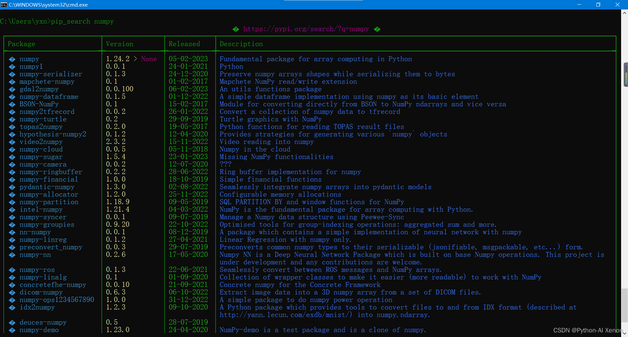The image size is (628, 337).
Task: Click description 'Turtle graphics with NumPy'
Action: point(271,119)
